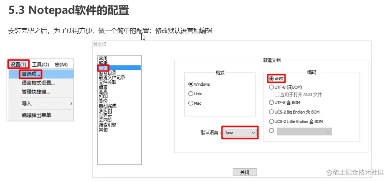This screenshot has width=390, height=182.
Task: Select the Windows format radio button
Action: 191,84
